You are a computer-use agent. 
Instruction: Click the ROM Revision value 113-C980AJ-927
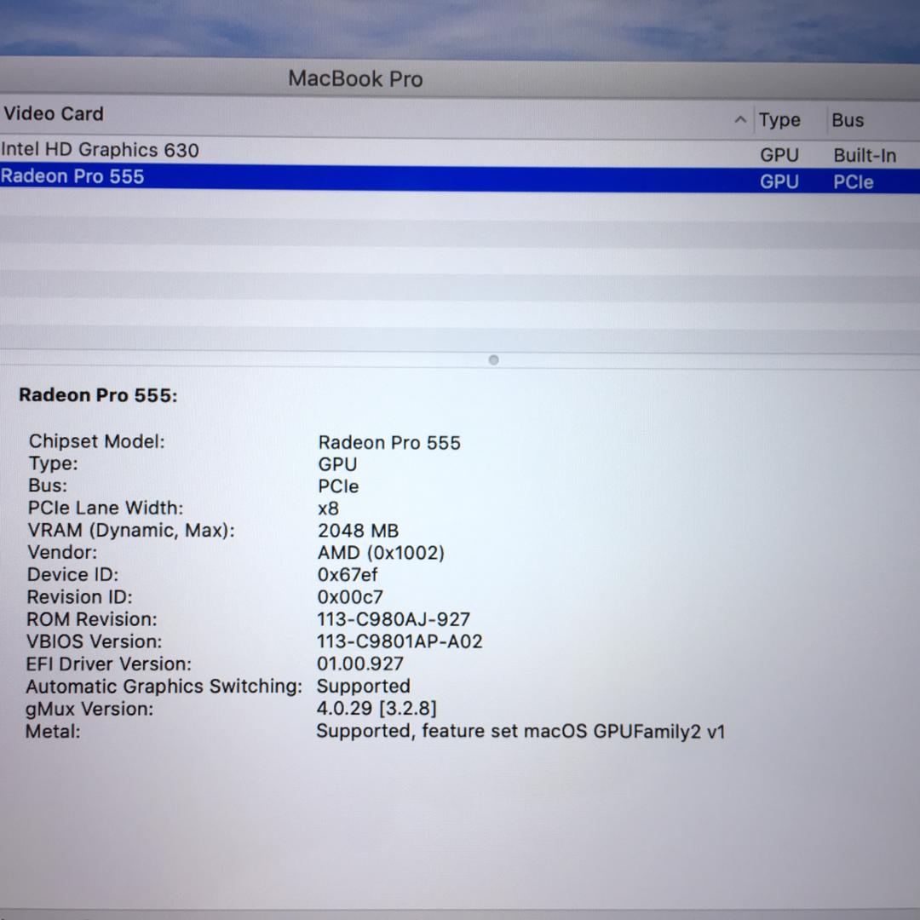pyautogui.click(x=394, y=619)
